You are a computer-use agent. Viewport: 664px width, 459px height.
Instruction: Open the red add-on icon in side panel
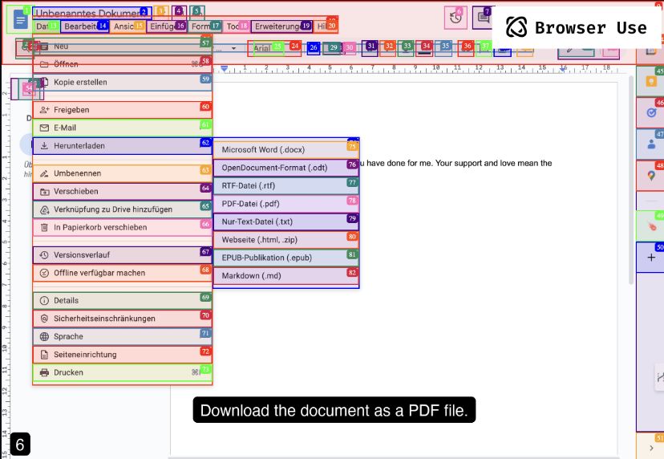pos(652,227)
